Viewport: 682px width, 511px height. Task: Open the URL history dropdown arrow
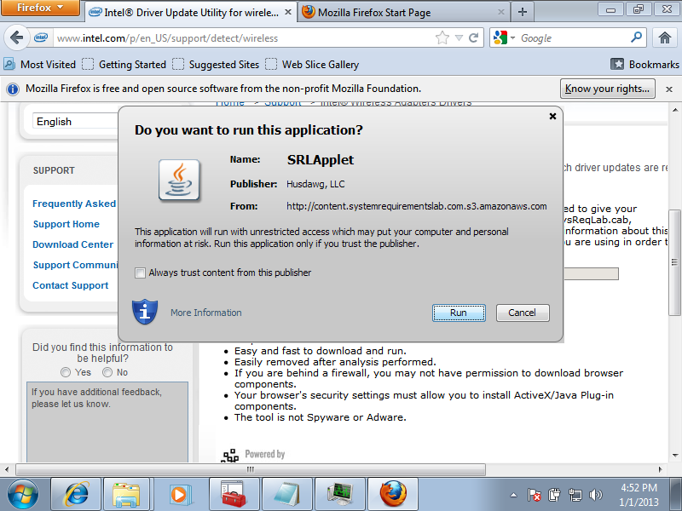pyautogui.click(x=459, y=38)
